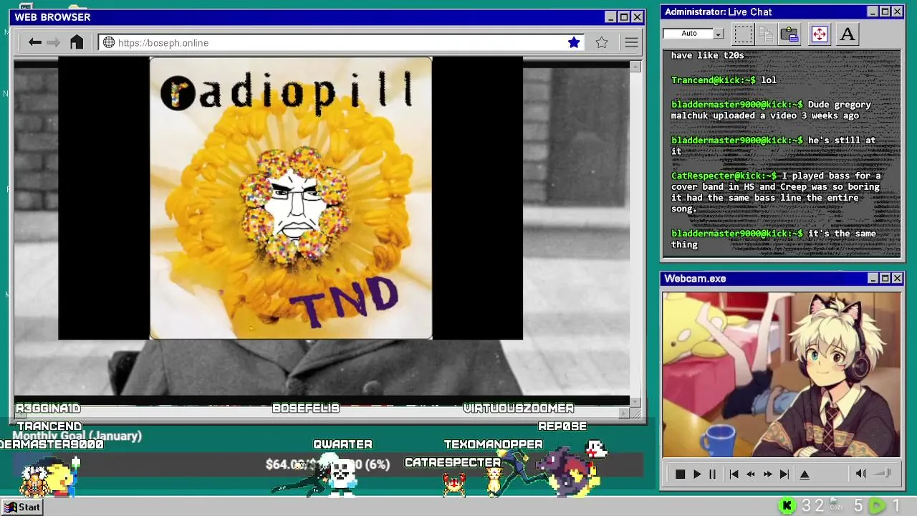917x516 pixels.
Task: Click the QWARTER name label
Action: pyautogui.click(x=342, y=444)
